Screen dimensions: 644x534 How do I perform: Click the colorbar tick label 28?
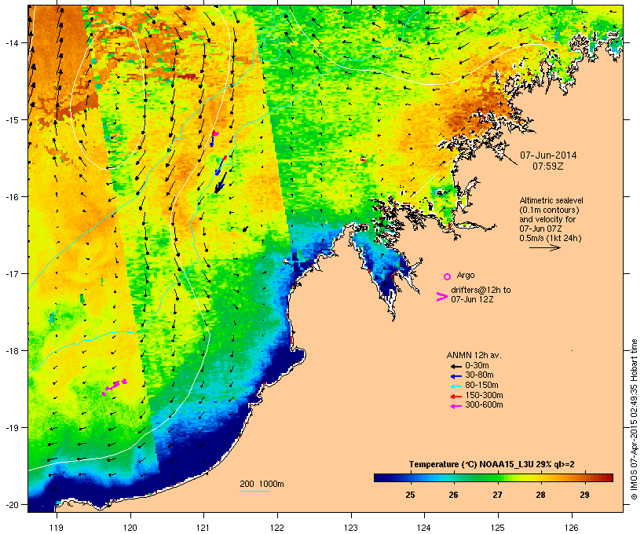[x=540, y=495]
